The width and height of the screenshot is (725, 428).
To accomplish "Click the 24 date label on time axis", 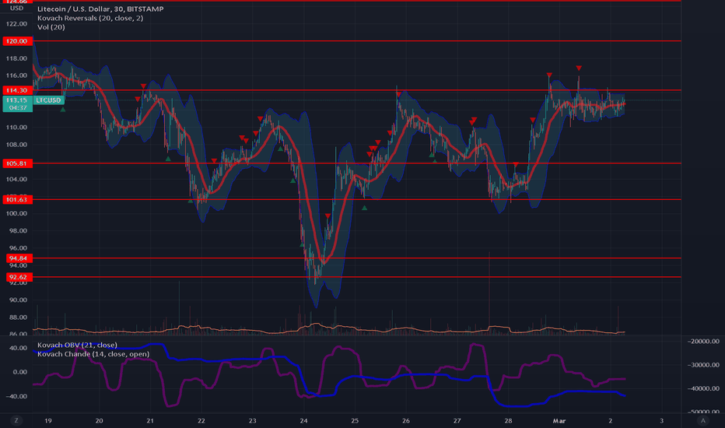I will click(303, 420).
